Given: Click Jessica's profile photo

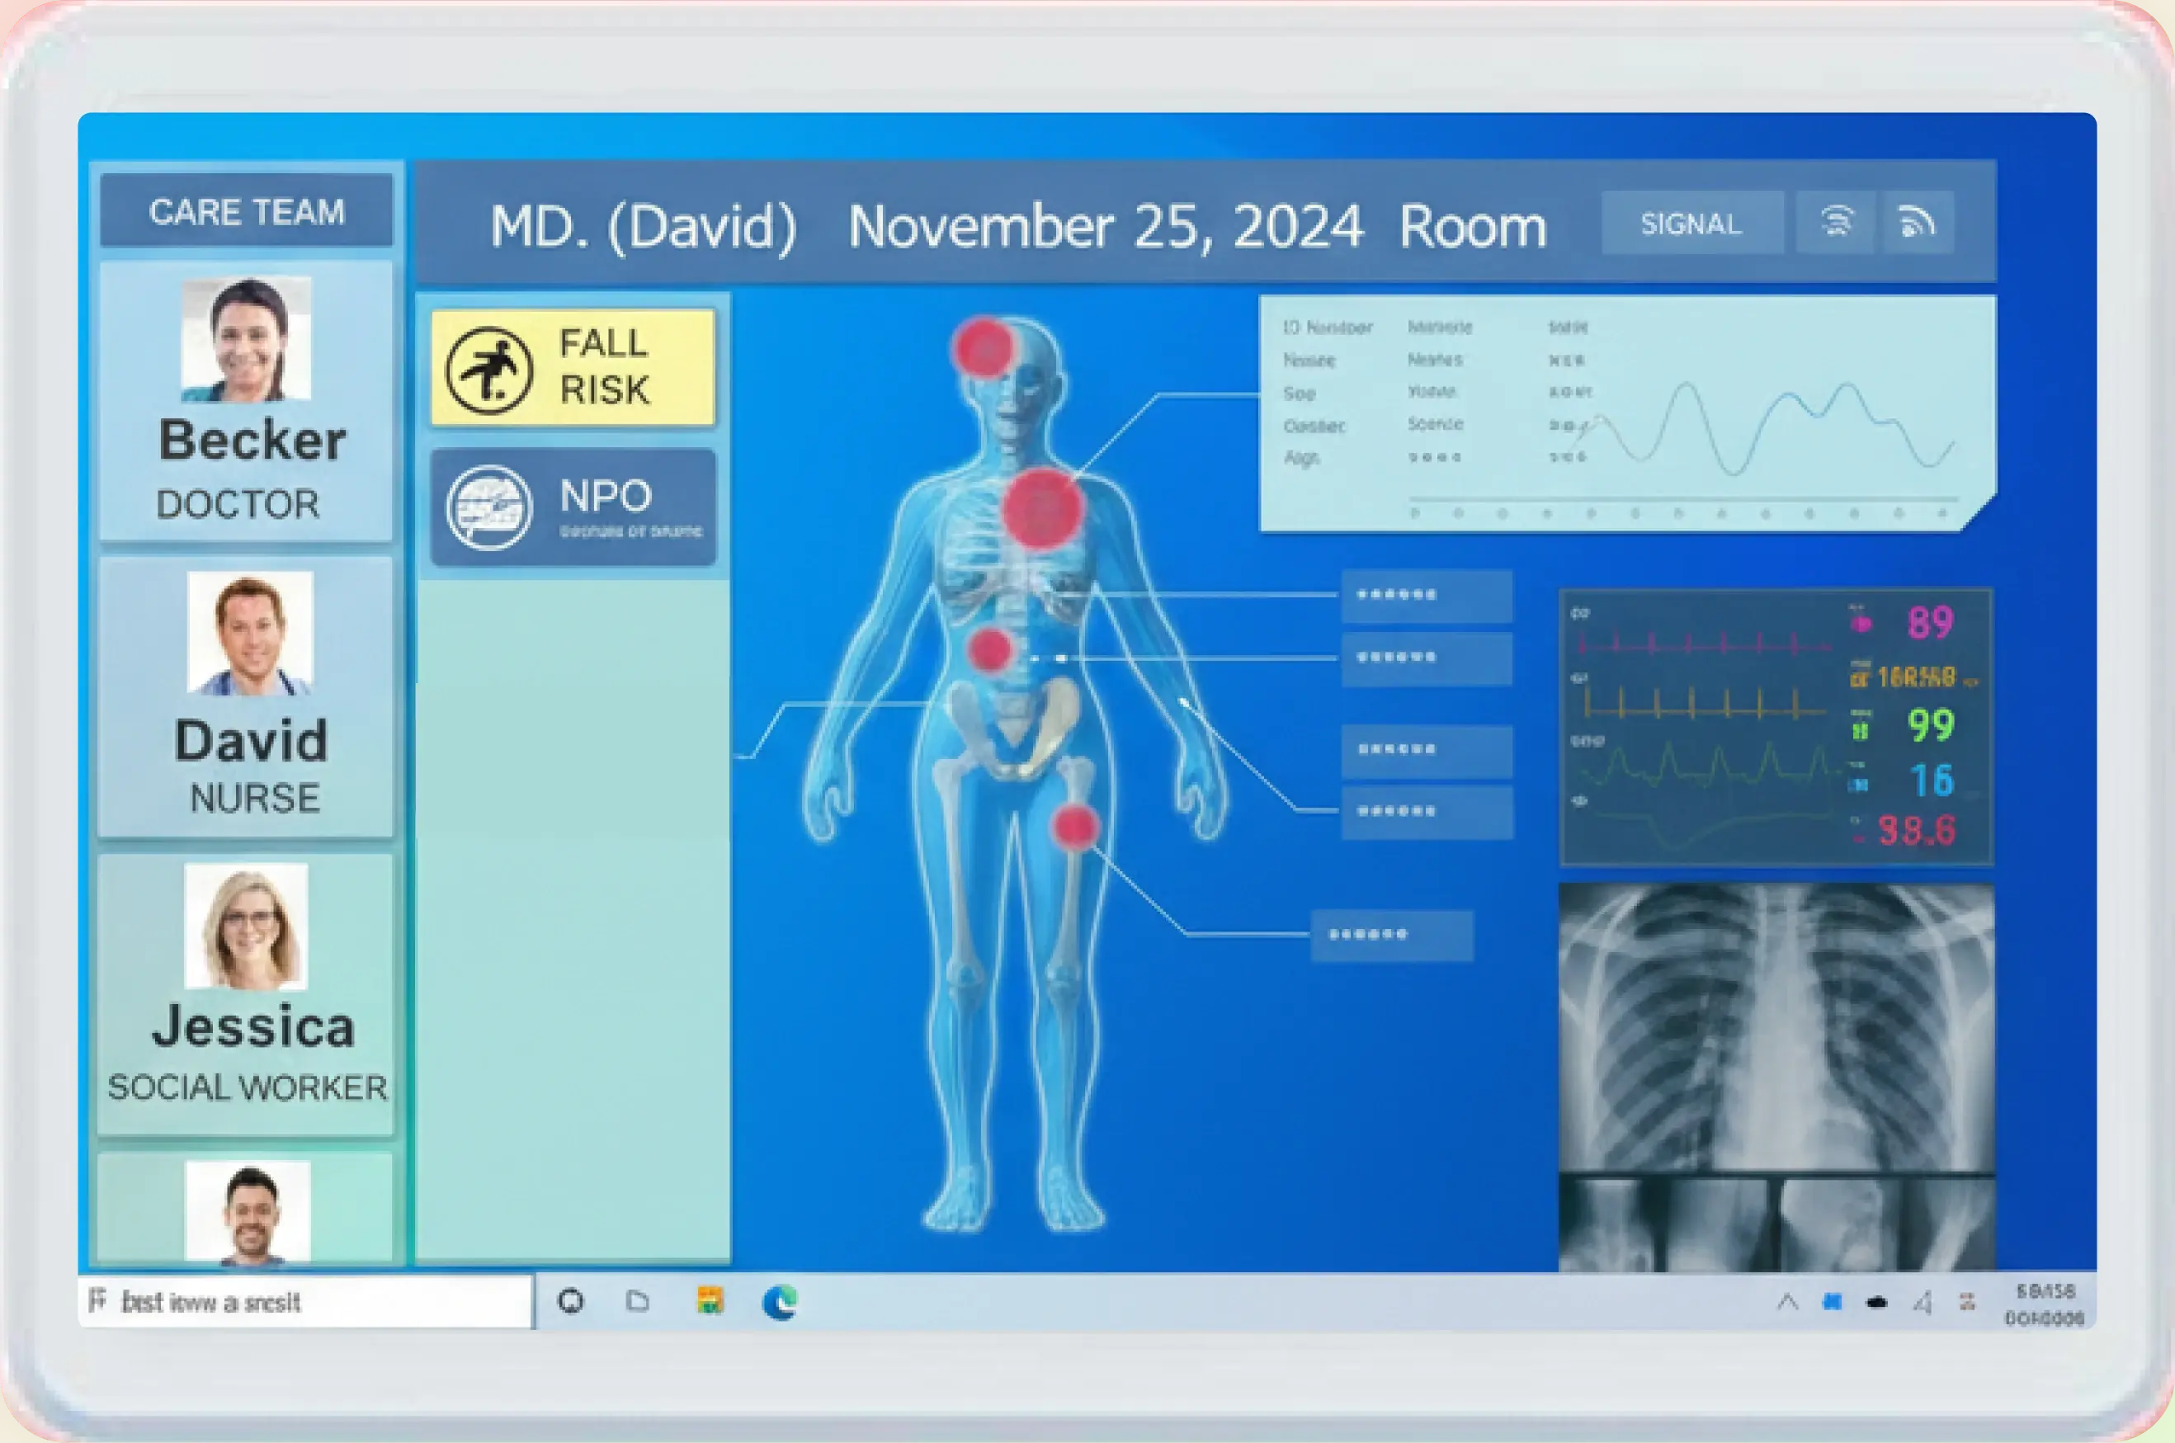Looking at the screenshot, I should pyautogui.click(x=246, y=926).
